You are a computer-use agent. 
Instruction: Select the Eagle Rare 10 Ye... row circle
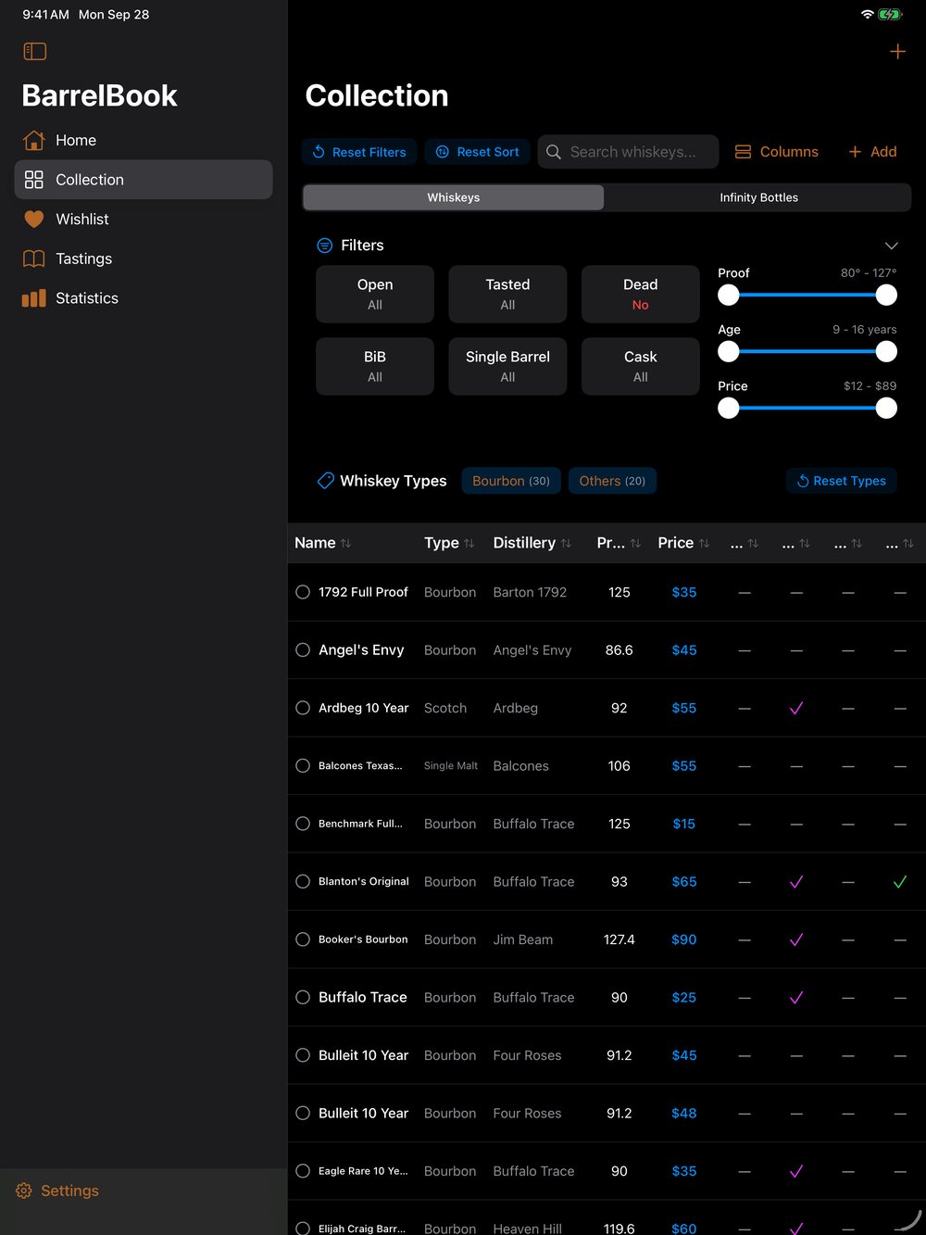pos(303,1171)
